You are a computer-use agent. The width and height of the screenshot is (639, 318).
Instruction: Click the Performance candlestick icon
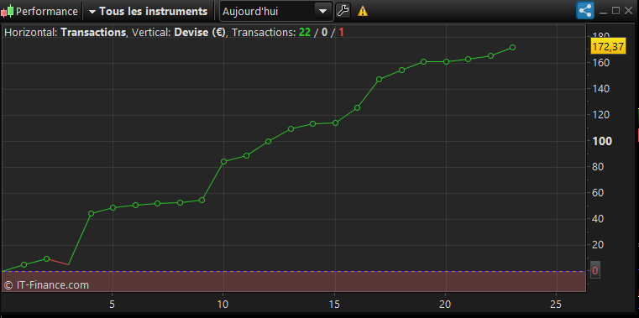pyautogui.click(x=7, y=11)
